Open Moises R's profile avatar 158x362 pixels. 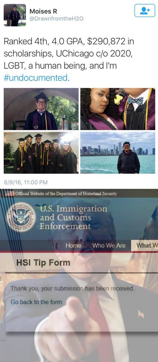coord(15,15)
